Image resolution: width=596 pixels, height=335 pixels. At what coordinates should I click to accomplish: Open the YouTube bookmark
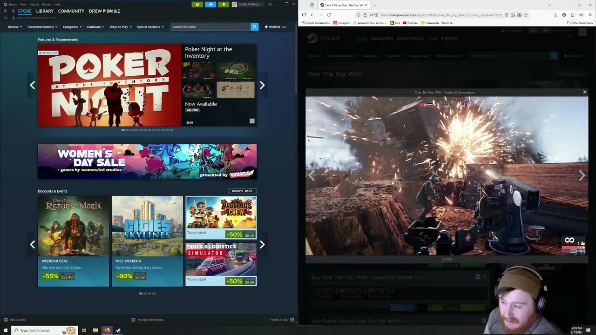click(x=410, y=23)
